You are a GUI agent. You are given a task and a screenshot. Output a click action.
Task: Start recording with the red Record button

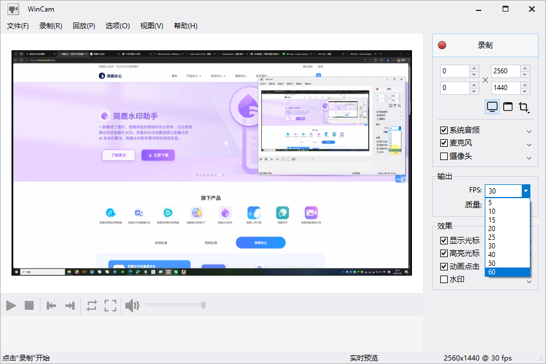[x=485, y=45]
